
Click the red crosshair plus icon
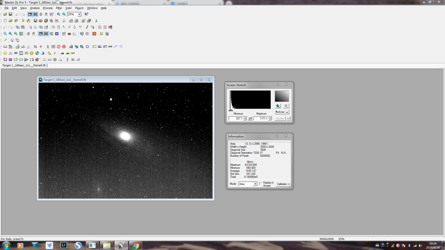[x=41, y=47]
